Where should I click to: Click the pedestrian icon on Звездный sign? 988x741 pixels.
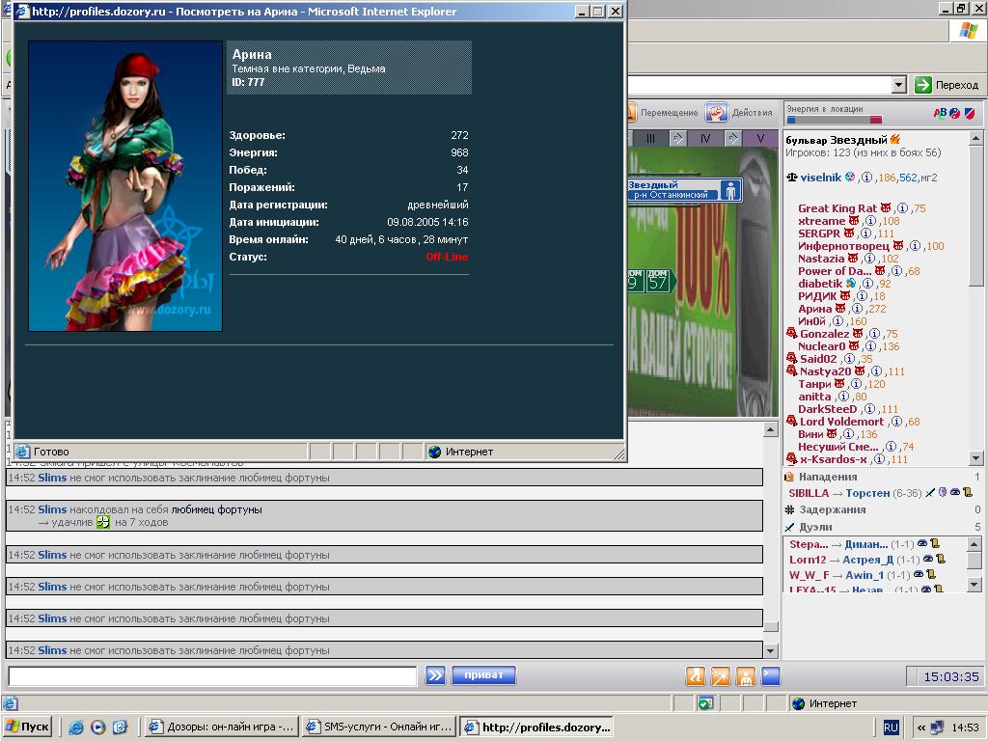click(730, 190)
